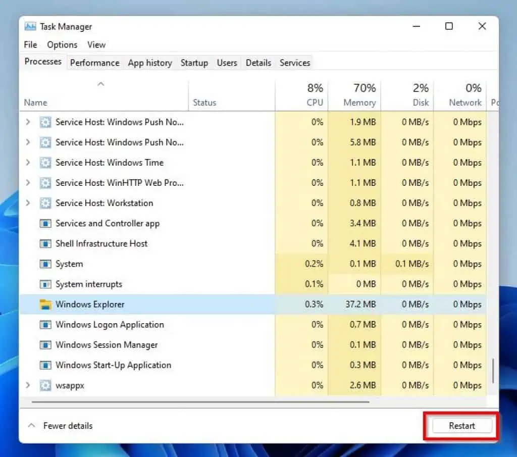
Task: Sort by the Status column header
Action: click(231, 95)
